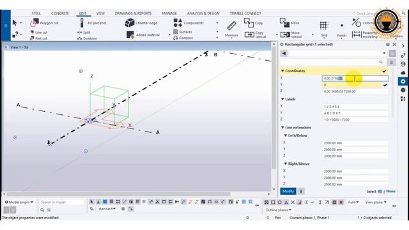The height and width of the screenshot is (230, 409).
Task: Switch to the CONCRETE ribbon tab
Action: click(x=59, y=13)
